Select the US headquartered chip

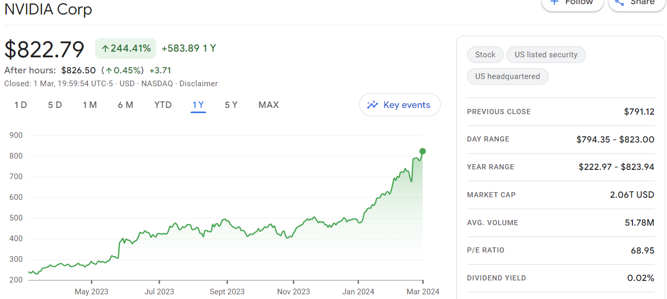pos(507,76)
